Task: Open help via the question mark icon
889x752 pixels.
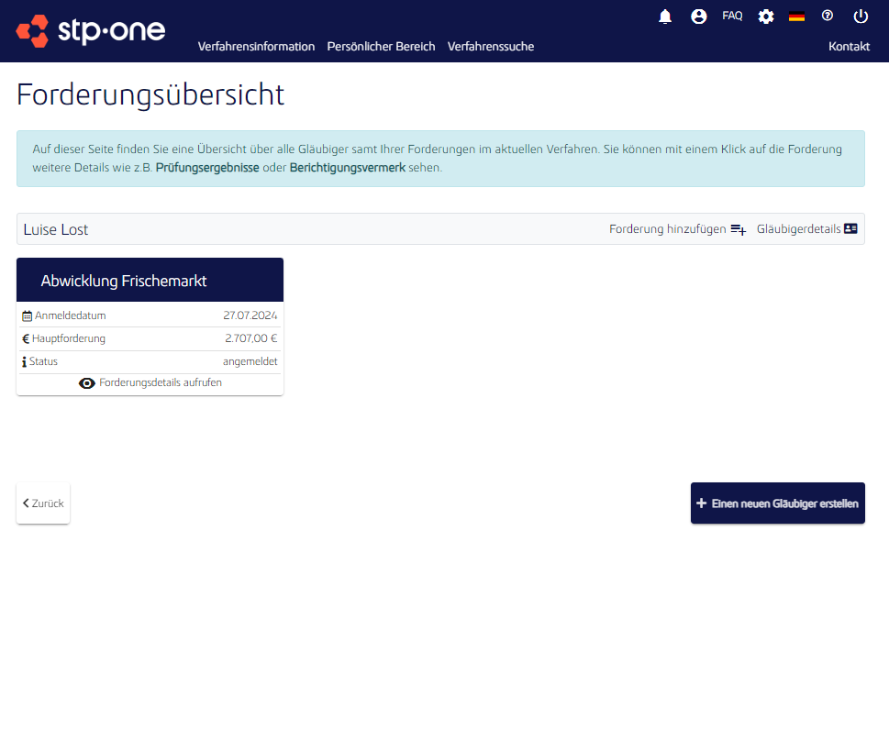Action: tap(828, 16)
